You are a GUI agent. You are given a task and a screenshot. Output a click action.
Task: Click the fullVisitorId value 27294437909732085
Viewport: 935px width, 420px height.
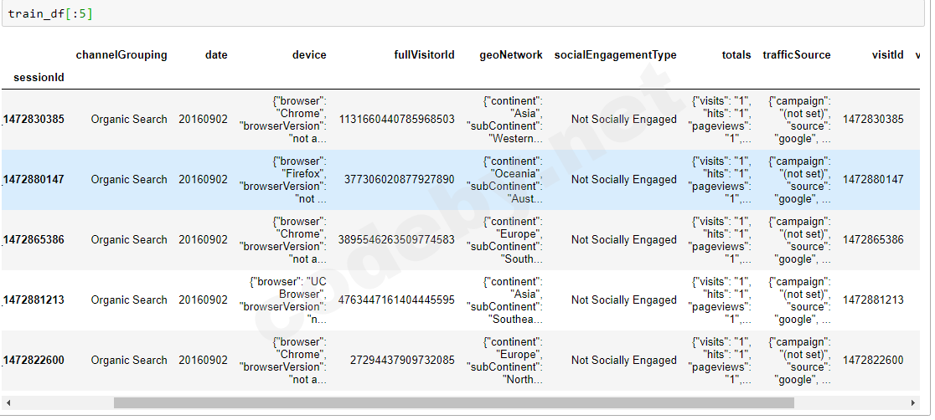click(402, 361)
